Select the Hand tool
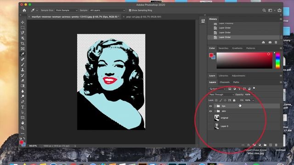The height and width of the screenshot is (165, 294). (23, 123)
